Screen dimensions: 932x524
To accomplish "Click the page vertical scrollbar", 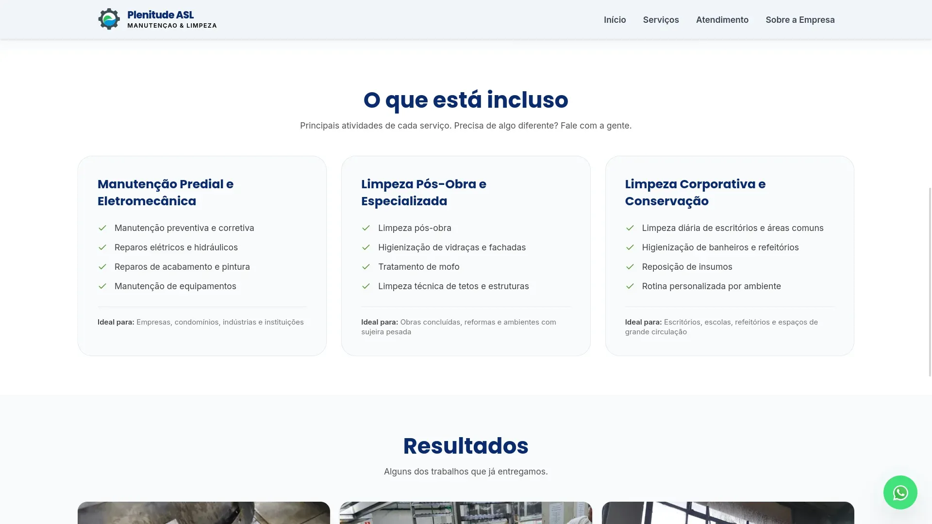I will point(930,281).
